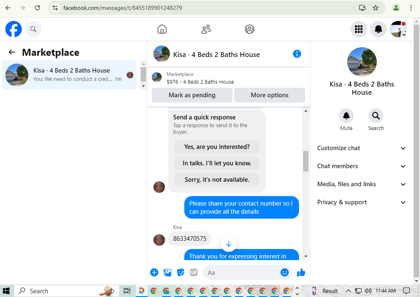Viewport: 420px width, 297px height.
Task: Click 'Please share your contact number' message
Action: [x=241, y=208]
